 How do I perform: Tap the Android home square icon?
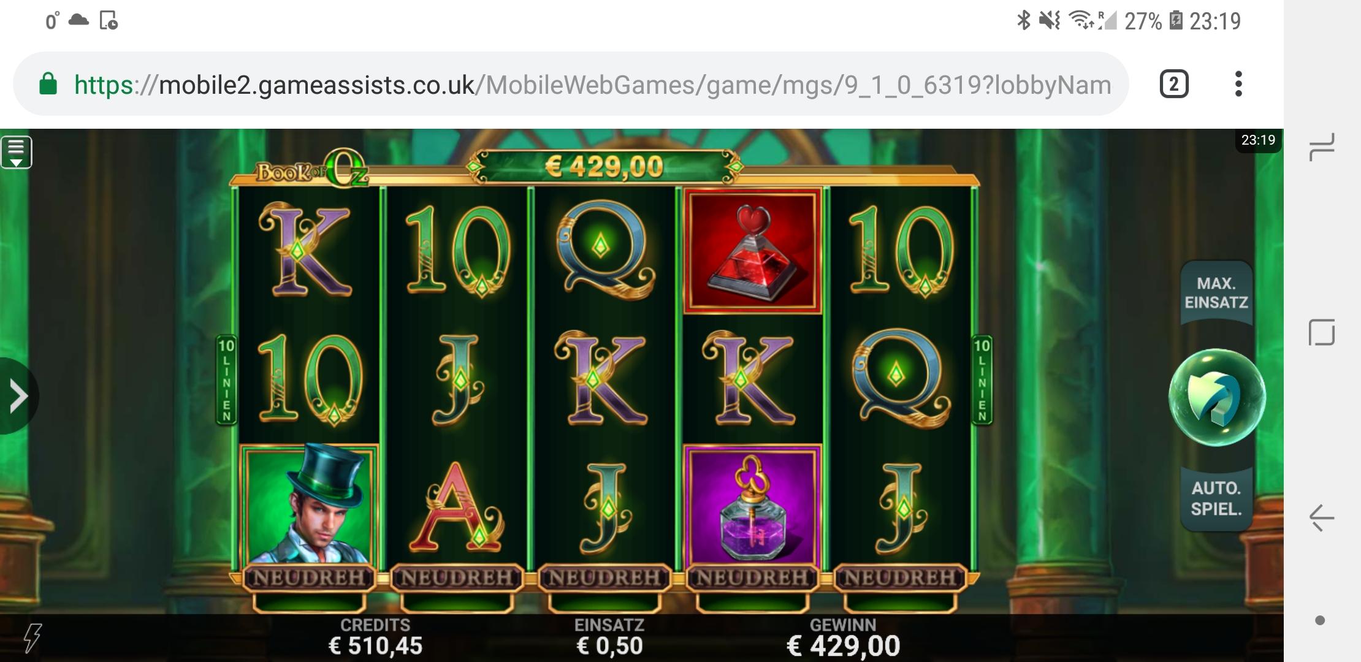coord(1322,333)
